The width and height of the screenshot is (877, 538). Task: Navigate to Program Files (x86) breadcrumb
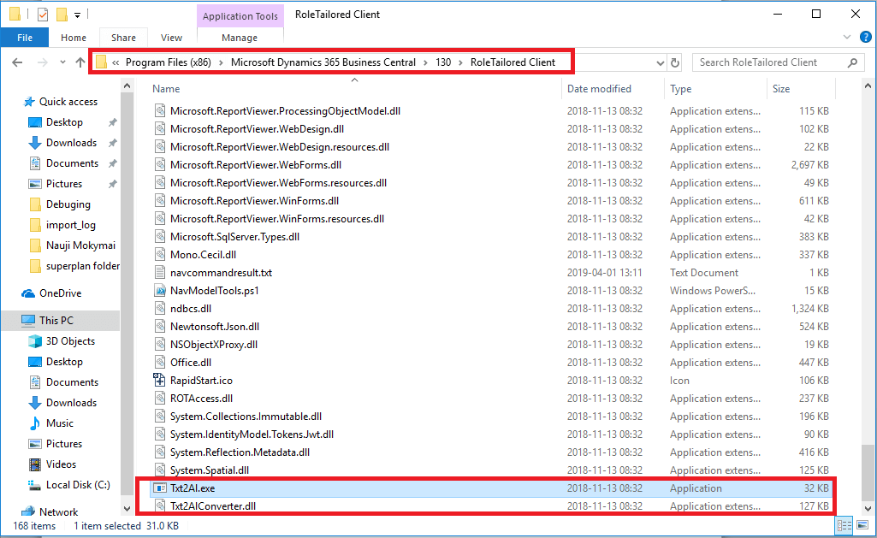tap(169, 62)
